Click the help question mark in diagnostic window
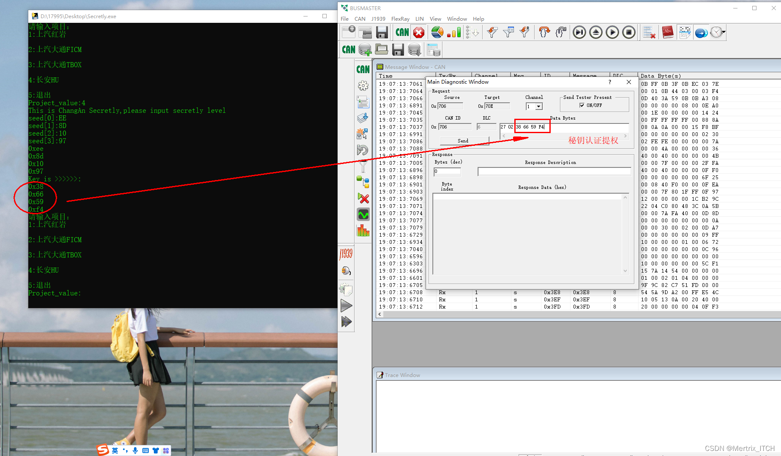Image resolution: width=781 pixels, height=456 pixels. (609, 82)
